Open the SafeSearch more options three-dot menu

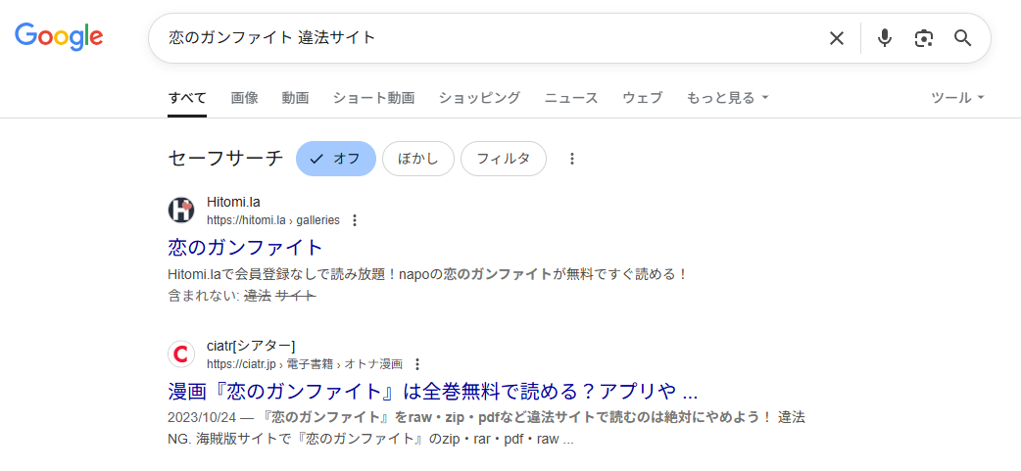pos(571,159)
